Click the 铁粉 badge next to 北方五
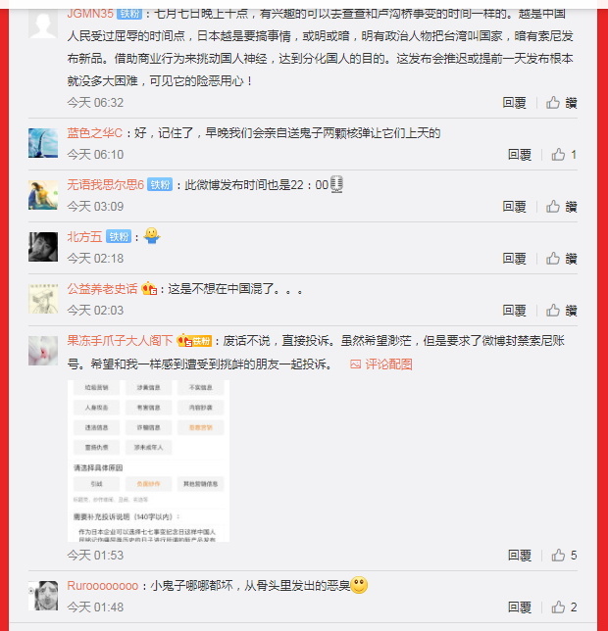The height and width of the screenshot is (631, 608). pos(119,237)
